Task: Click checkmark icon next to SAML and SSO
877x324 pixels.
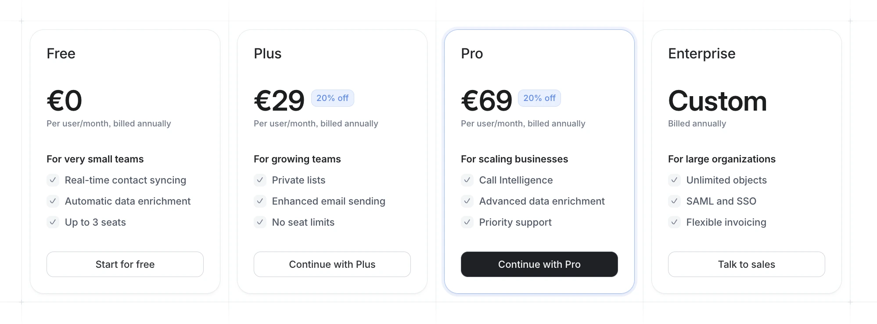Action: click(674, 201)
